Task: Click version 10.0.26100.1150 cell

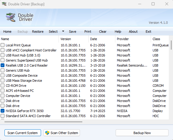Action: click(x=73, y=86)
